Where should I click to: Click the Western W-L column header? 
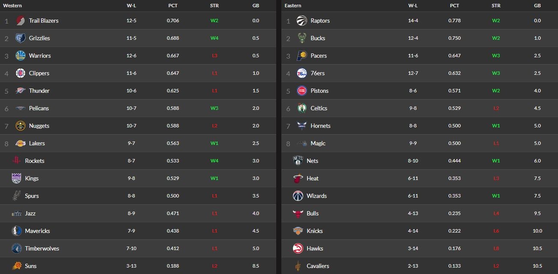coord(131,6)
